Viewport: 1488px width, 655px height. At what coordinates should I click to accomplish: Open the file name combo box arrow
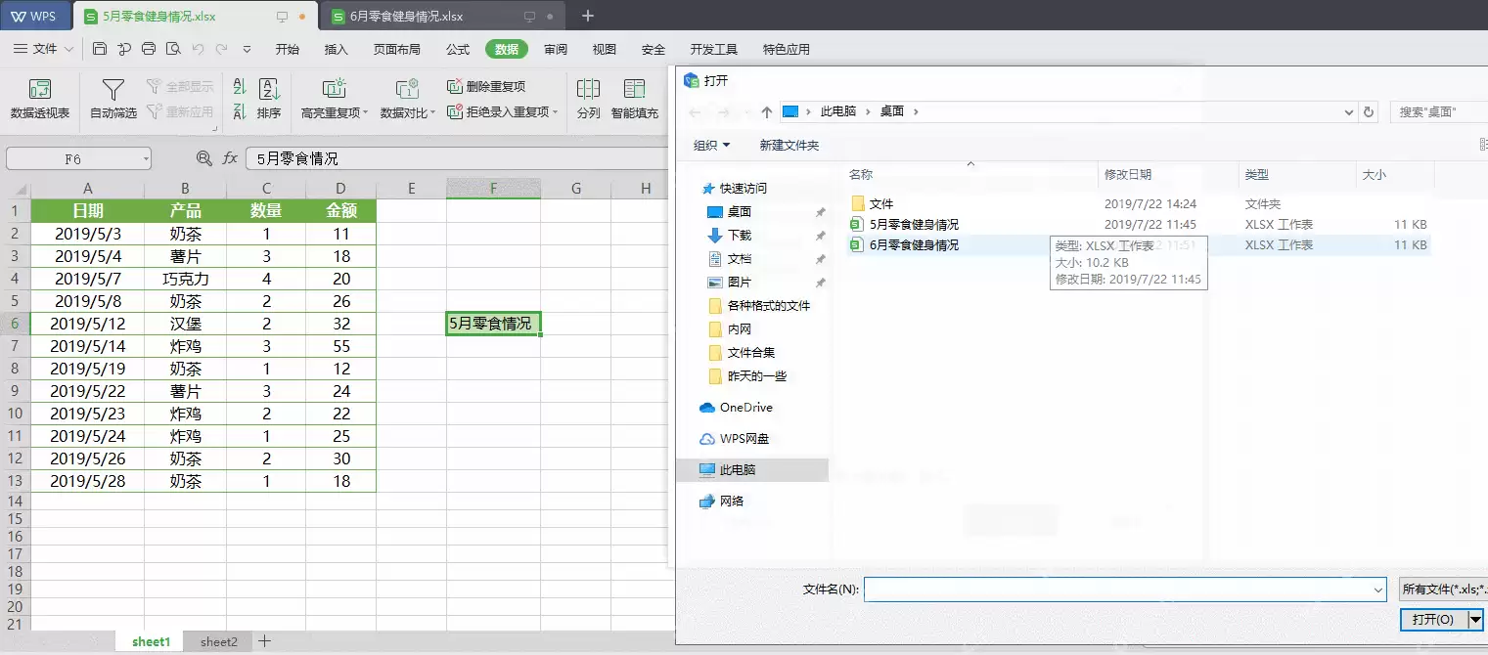coord(1378,589)
